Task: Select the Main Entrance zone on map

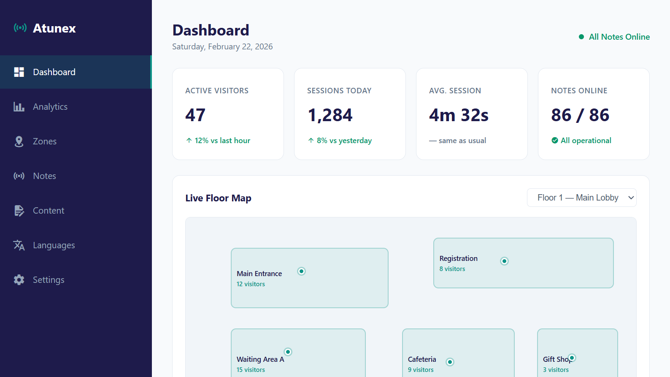Action: click(x=310, y=278)
